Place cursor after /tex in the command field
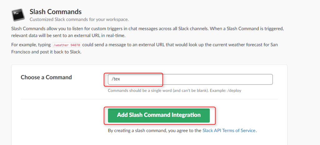The image size is (320, 145). (x=121, y=79)
